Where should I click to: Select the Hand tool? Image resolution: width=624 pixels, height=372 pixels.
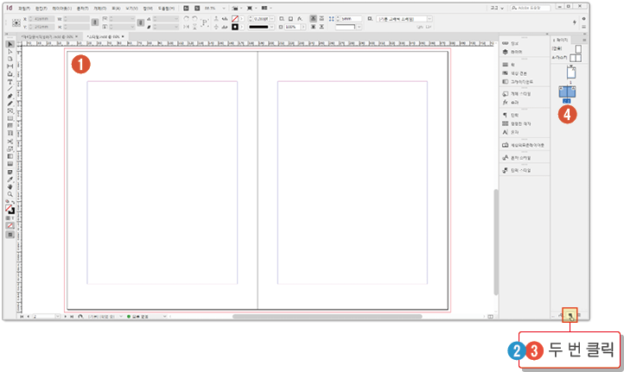coord(10,186)
